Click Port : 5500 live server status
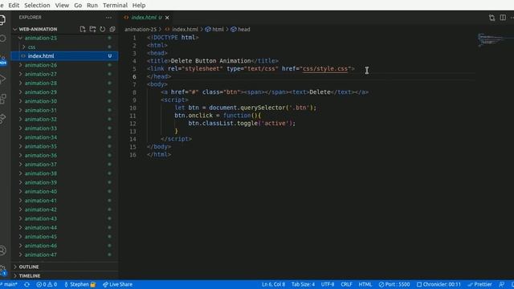 click(394, 284)
